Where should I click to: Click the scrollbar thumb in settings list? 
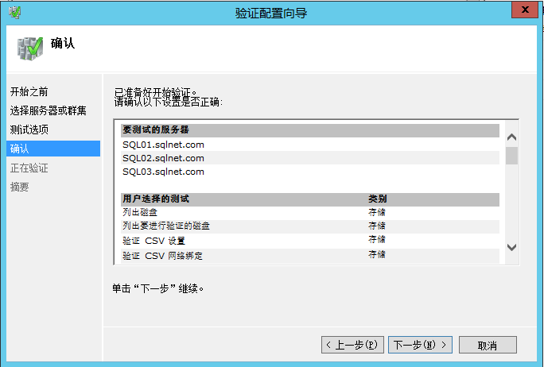[511, 156]
